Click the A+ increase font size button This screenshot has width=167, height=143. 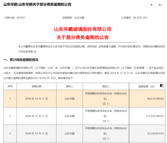coord(161,5)
